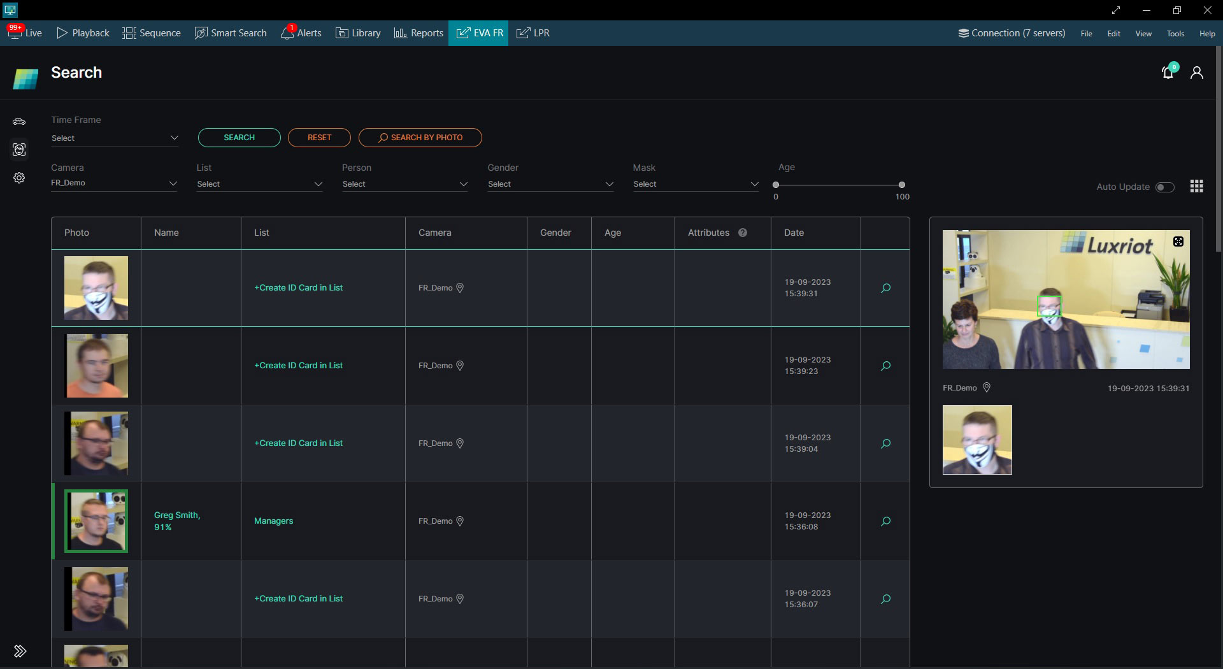Screen dimensions: 1223x669
Task: Click the SEARCH button
Action: (x=240, y=138)
